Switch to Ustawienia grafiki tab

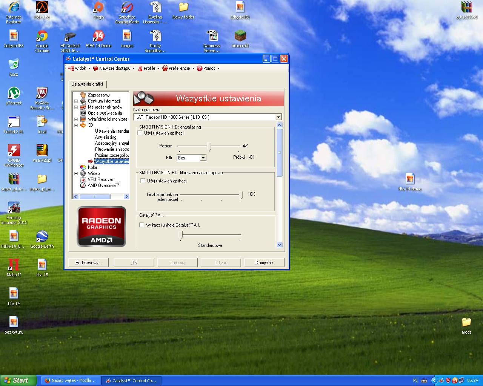(x=87, y=84)
